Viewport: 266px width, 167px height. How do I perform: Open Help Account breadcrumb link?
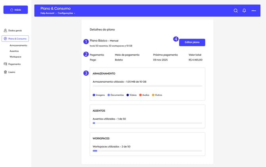[47, 13]
